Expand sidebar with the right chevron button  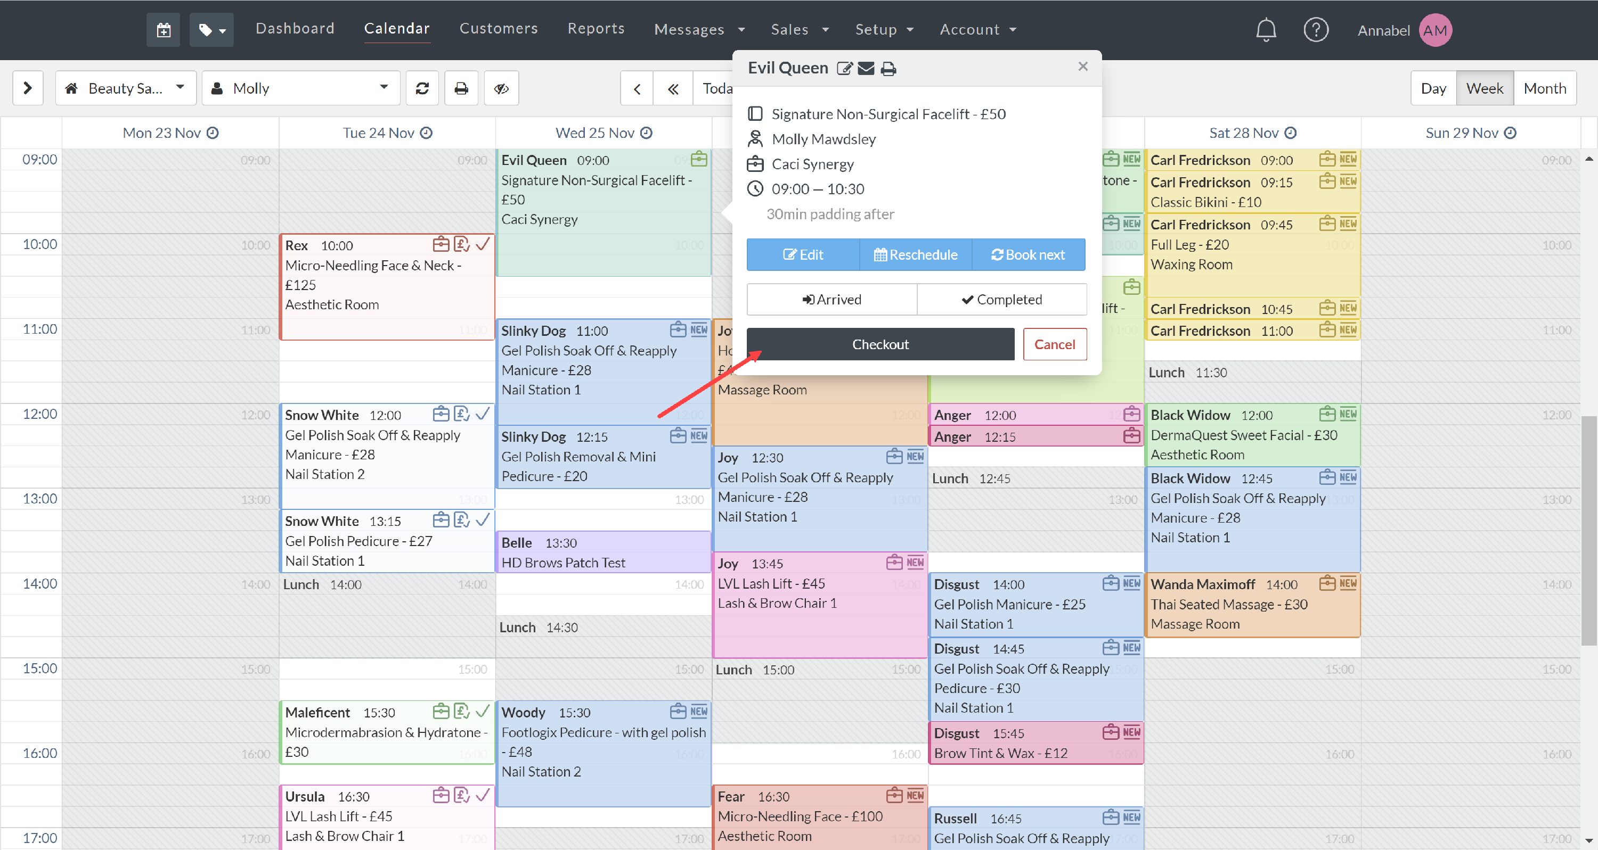pyautogui.click(x=28, y=89)
